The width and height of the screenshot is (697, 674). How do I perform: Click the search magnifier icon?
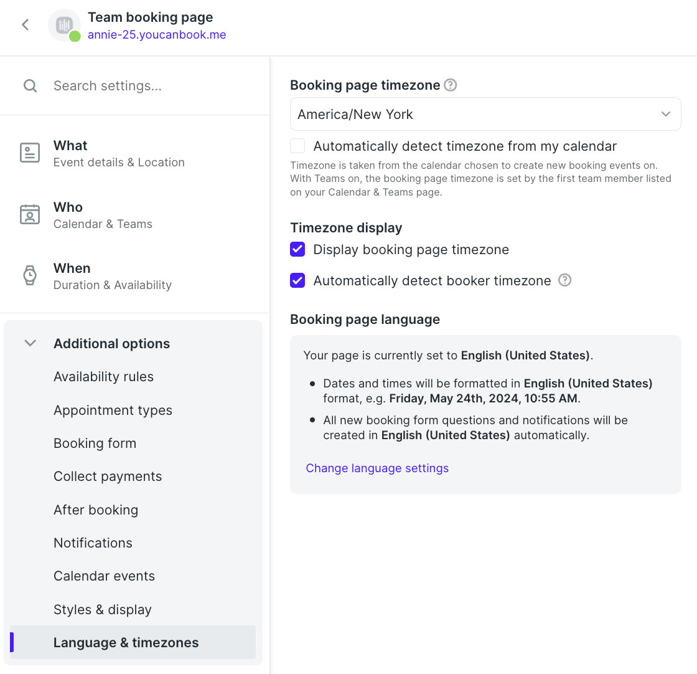pos(30,85)
